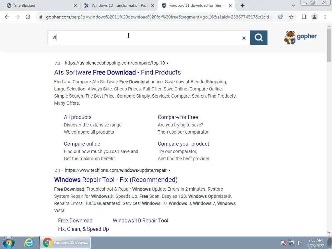This screenshot has width=332, height=249.
Task: Open Compare for Free sitelink
Action: click(x=178, y=117)
